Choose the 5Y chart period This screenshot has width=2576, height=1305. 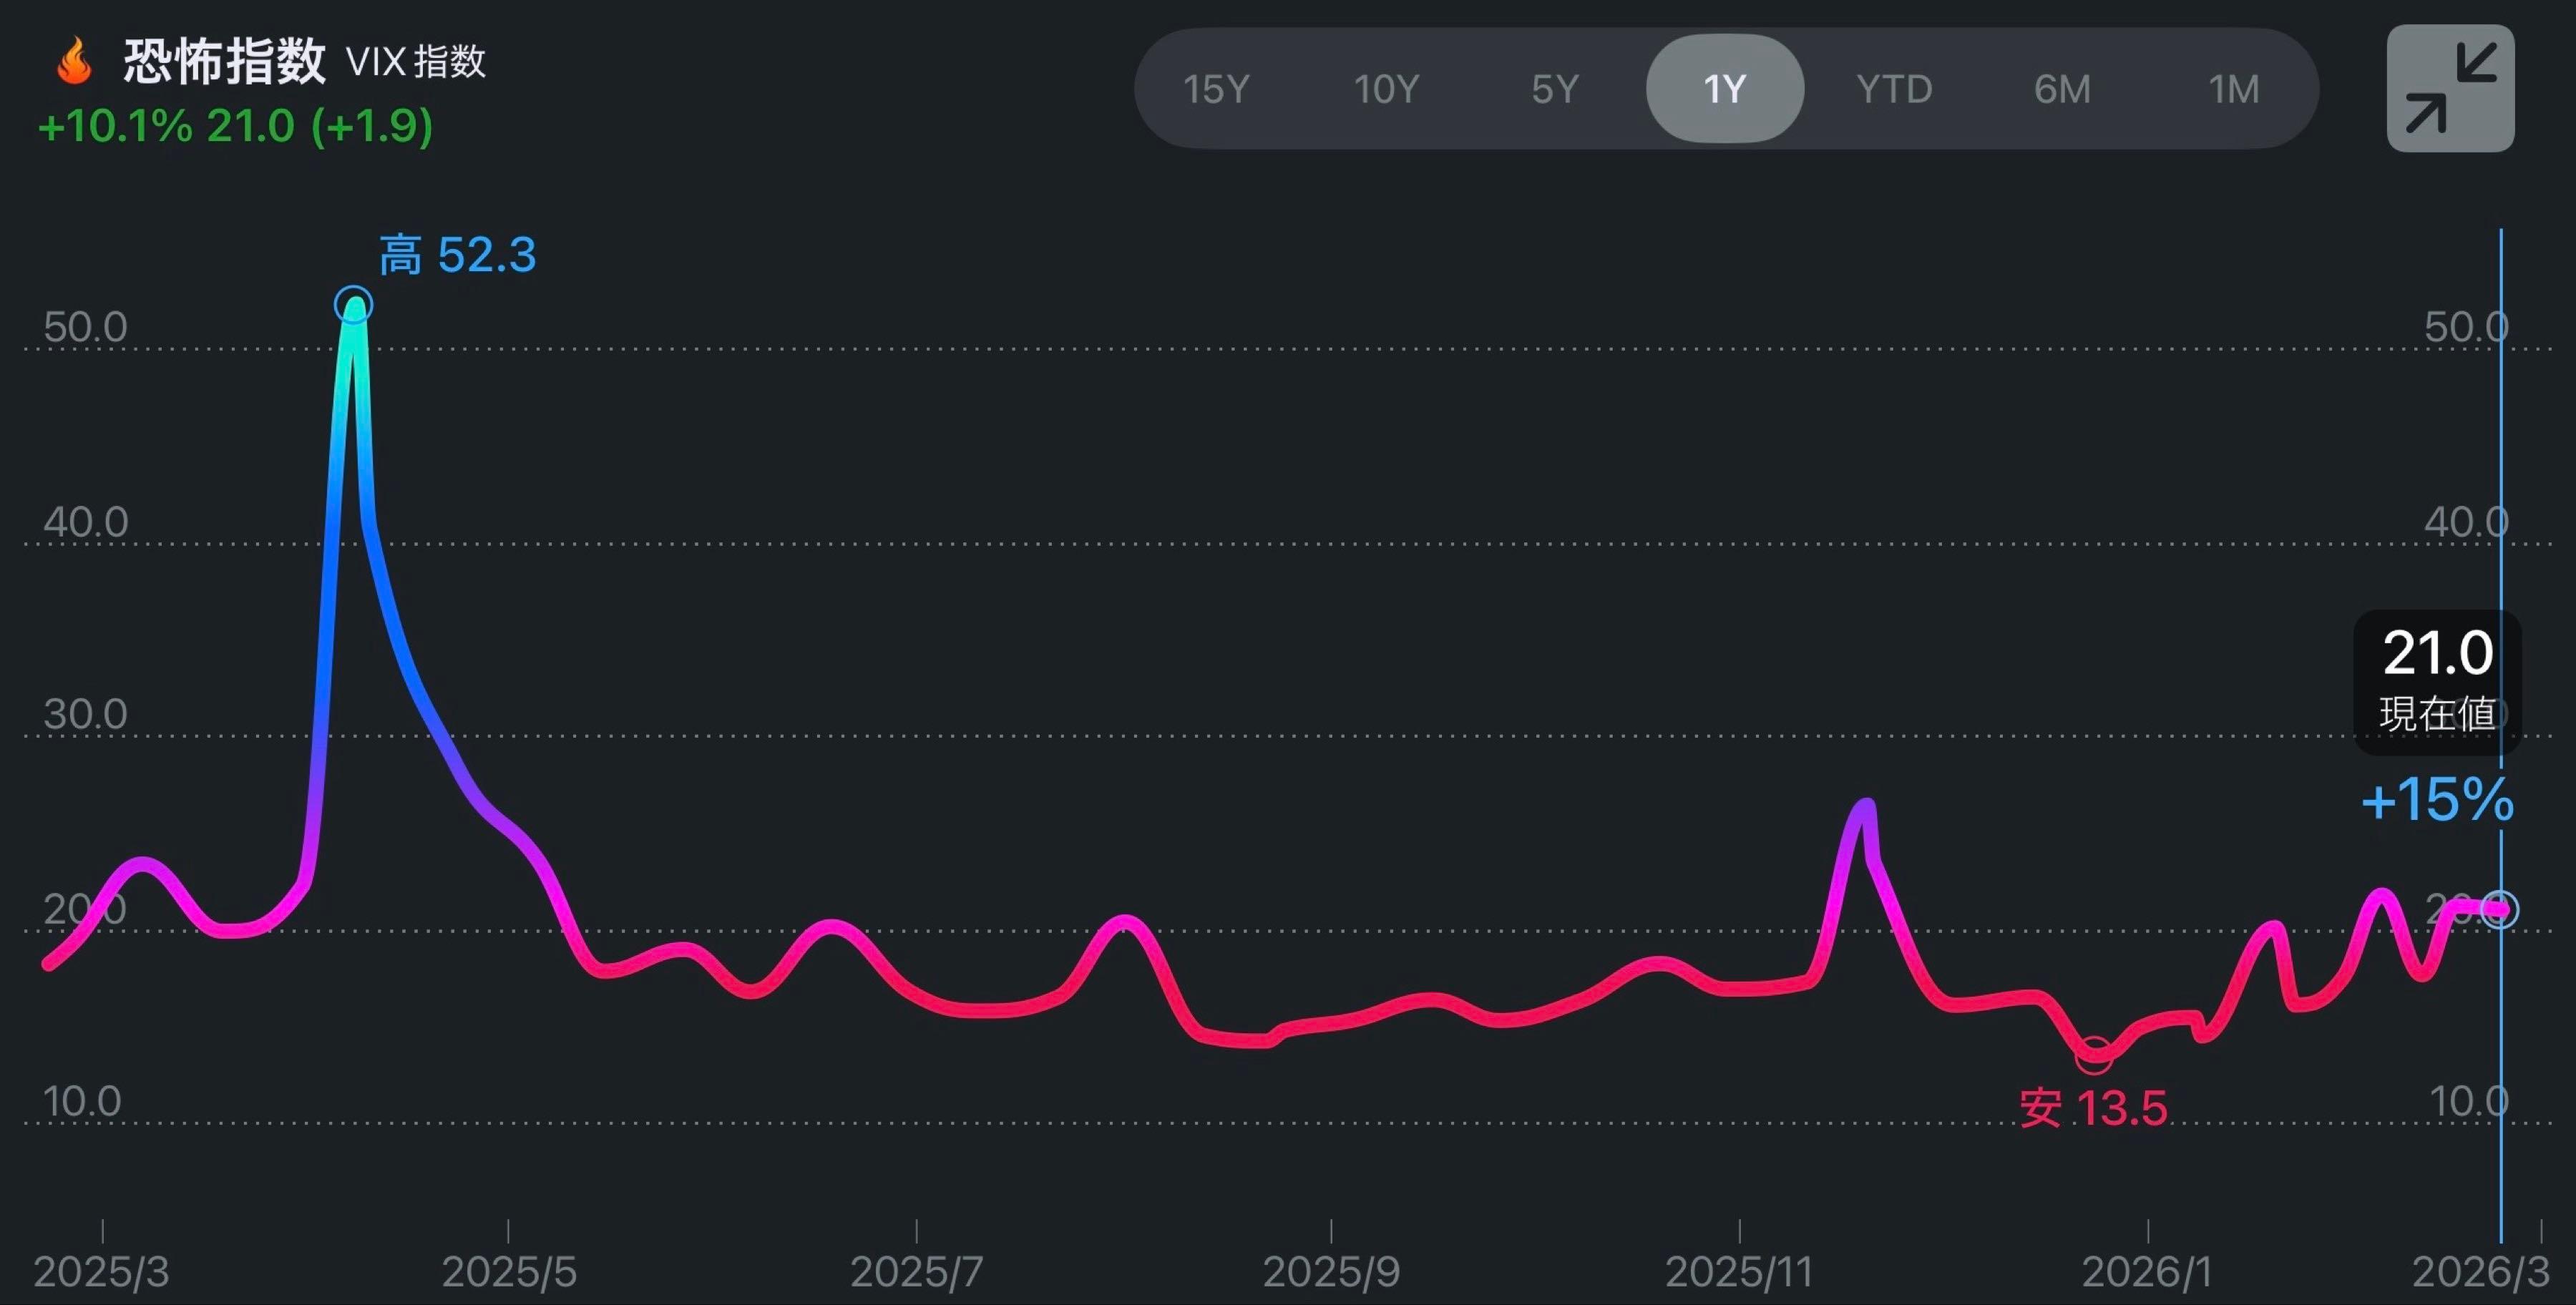[x=1554, y=89]
